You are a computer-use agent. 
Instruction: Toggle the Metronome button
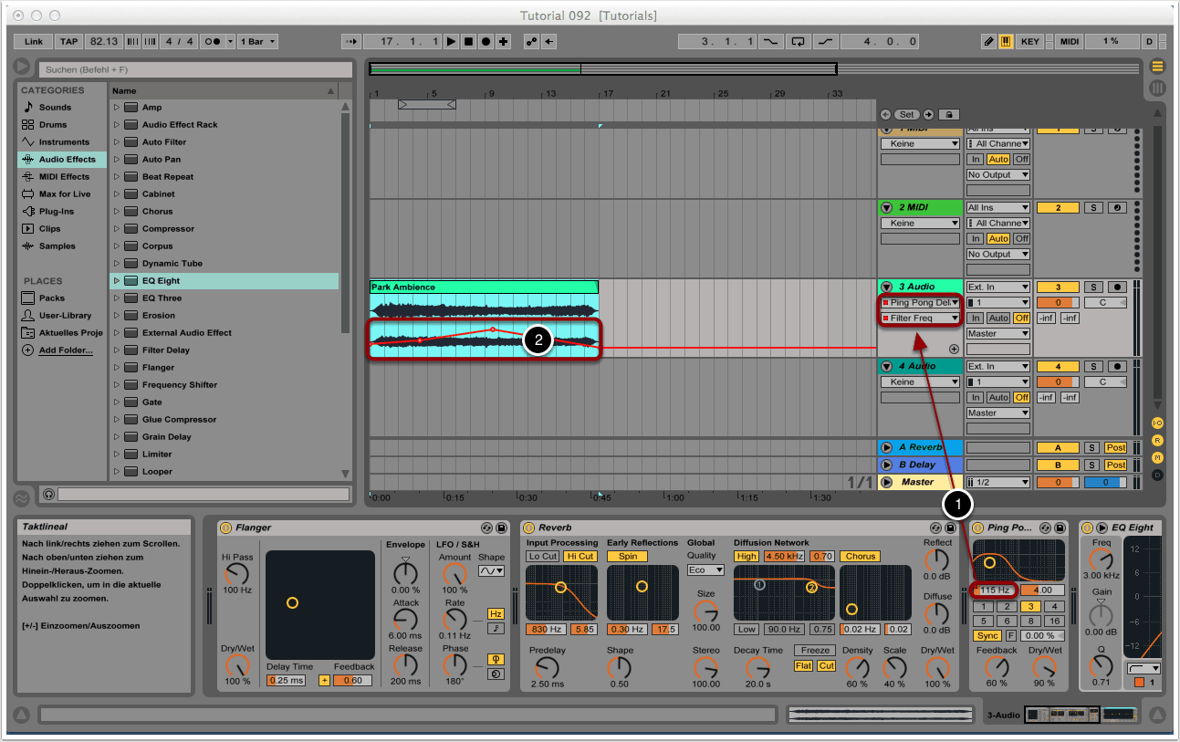pos(214,42)
